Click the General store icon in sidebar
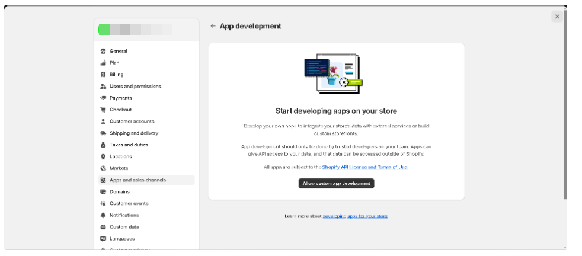 [x=103, y=51]
